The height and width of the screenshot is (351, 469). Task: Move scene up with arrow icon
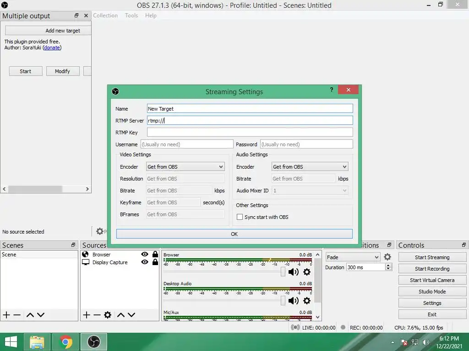coord(30,314)
